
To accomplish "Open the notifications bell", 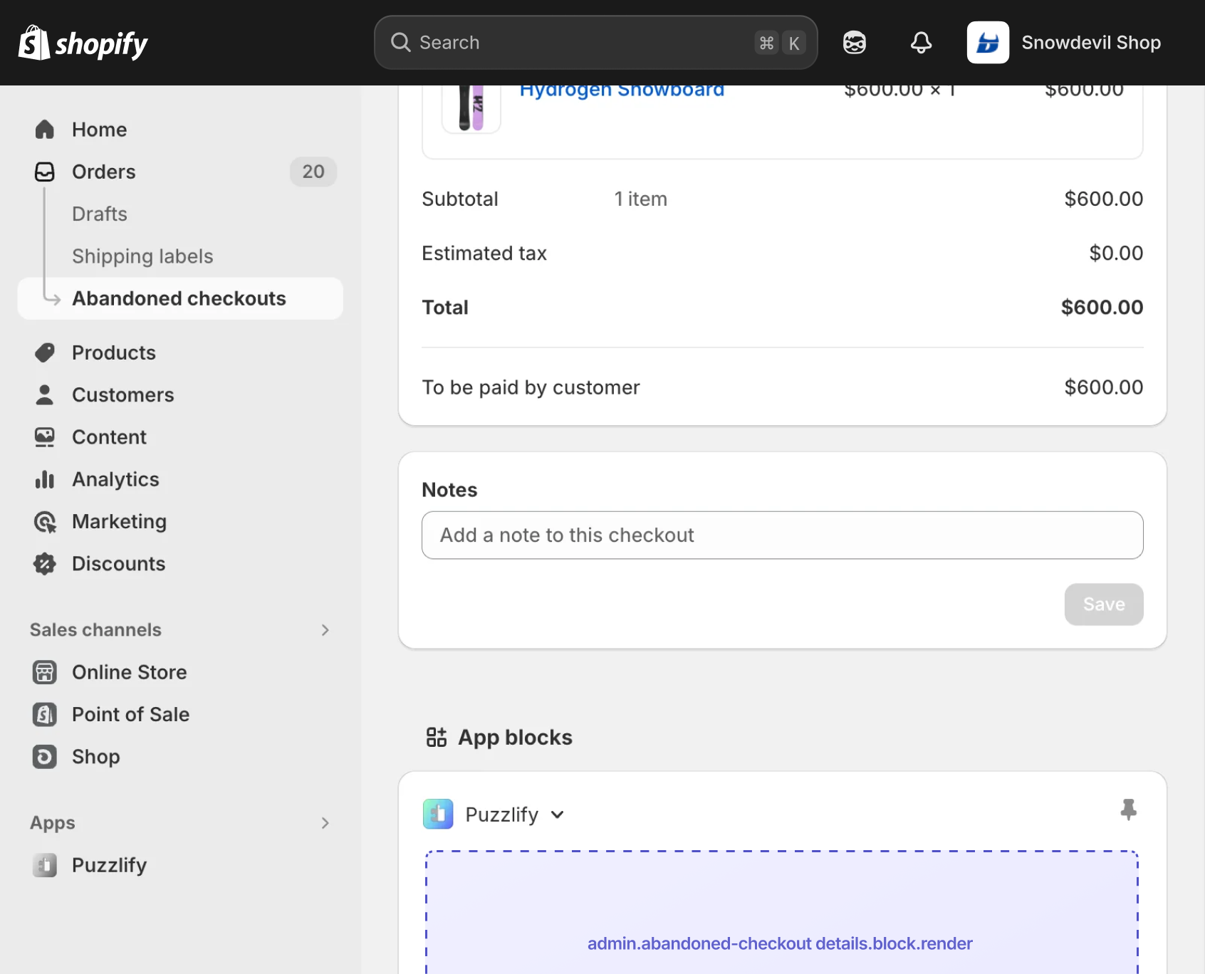I will (921, 43).
